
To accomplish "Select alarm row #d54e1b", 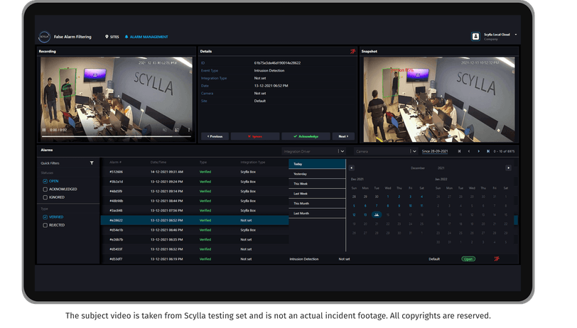I will tap(195, 230).
